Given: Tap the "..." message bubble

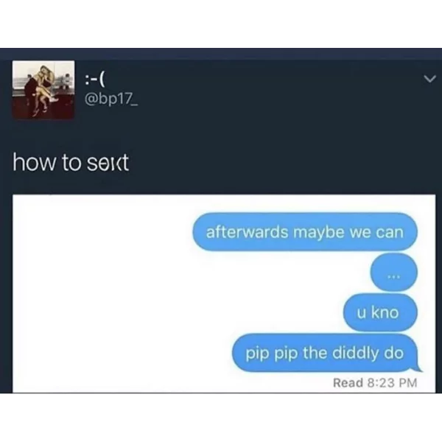Looking at the screenshot, I should coord(393,272).
